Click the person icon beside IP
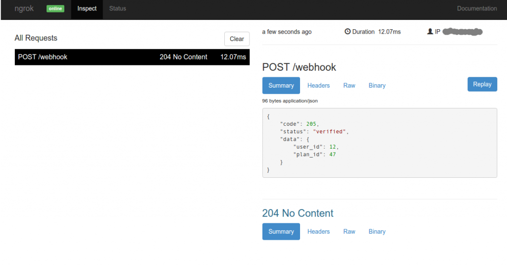Image resolution: width=507 pixels, height=265 pixels. click(x=430, y=32)
